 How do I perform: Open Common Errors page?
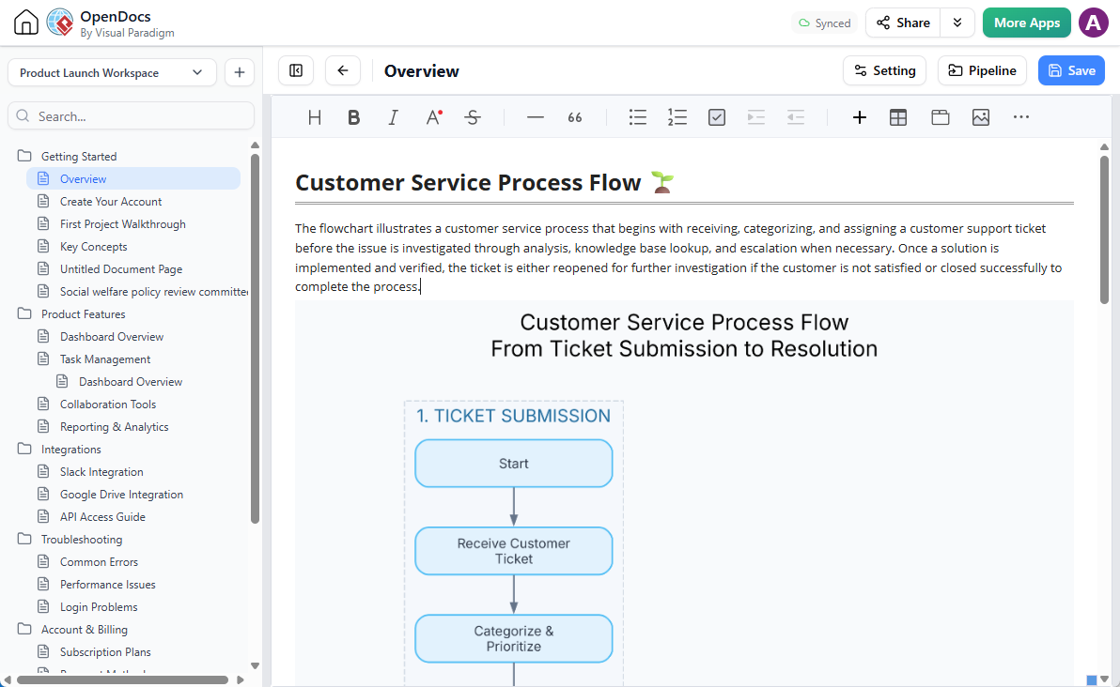(x=99, y=561)
